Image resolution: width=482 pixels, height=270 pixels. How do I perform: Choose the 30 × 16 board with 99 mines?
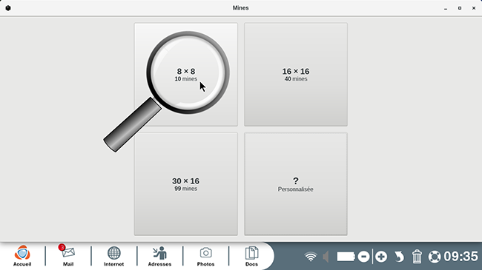(185, 184)
